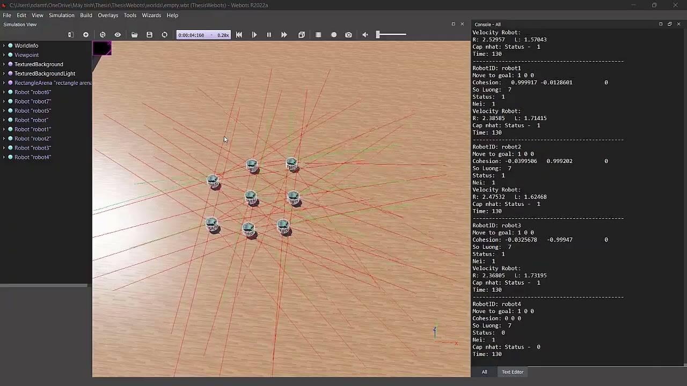Expand the RectangleArena node
This screenshot has width=687, height=386.
coord(4,83)
